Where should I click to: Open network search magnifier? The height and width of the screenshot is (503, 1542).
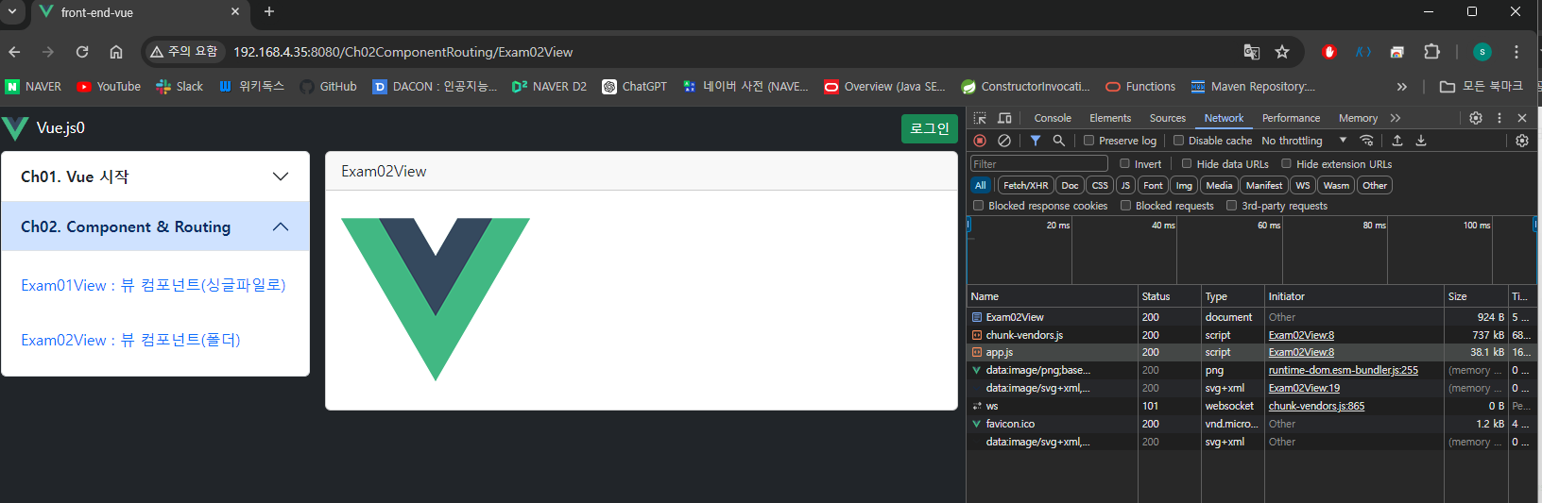click(1059, 141)
